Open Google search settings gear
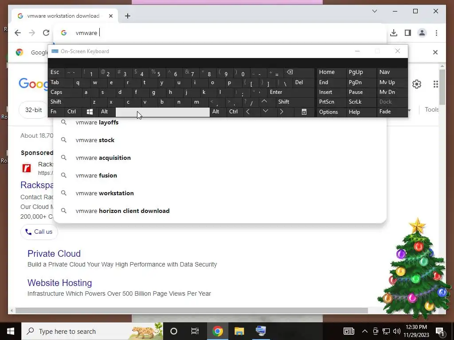This screenshot has width=454, height=340. tap(416, 84)
